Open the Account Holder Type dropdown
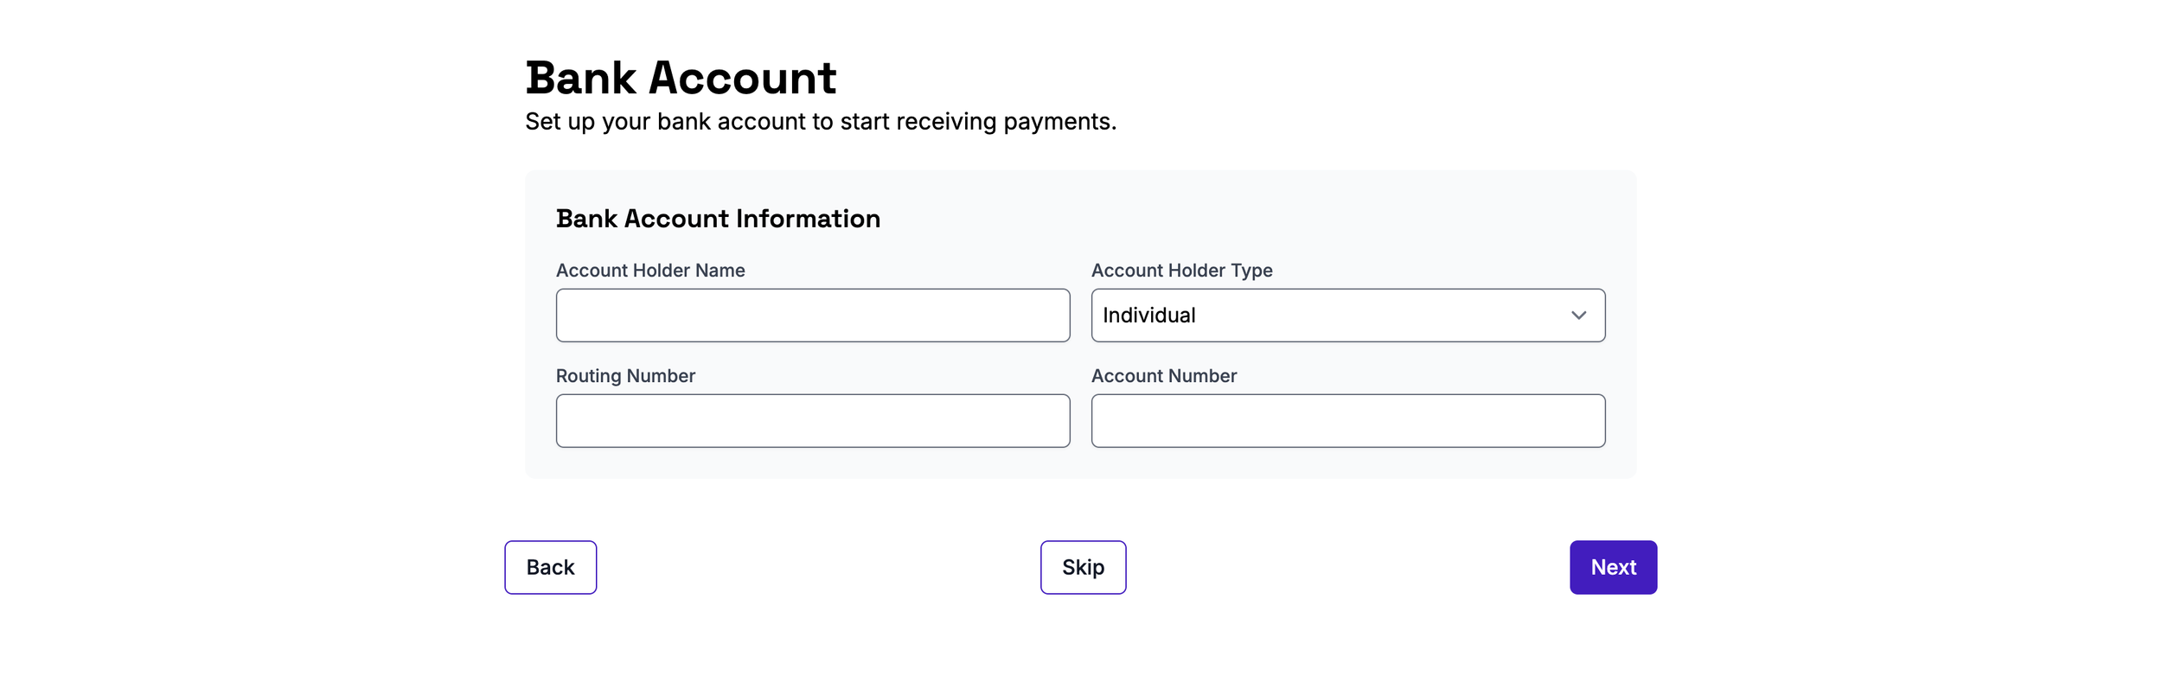 coord(1348,316)
